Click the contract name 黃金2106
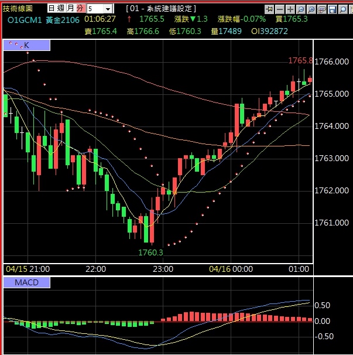 point(63,20)
